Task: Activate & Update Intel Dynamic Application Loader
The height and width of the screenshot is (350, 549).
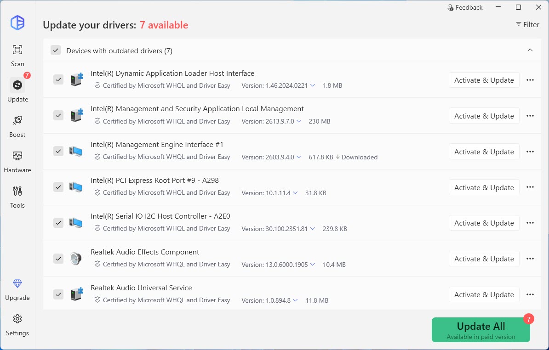Action: (x=484, y=80)
